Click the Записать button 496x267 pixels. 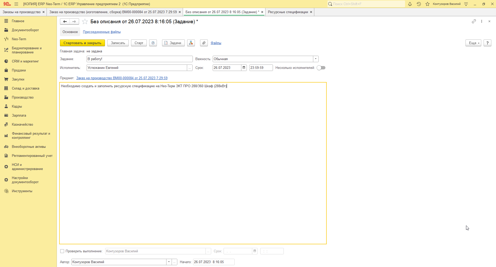tap(118, 43)
